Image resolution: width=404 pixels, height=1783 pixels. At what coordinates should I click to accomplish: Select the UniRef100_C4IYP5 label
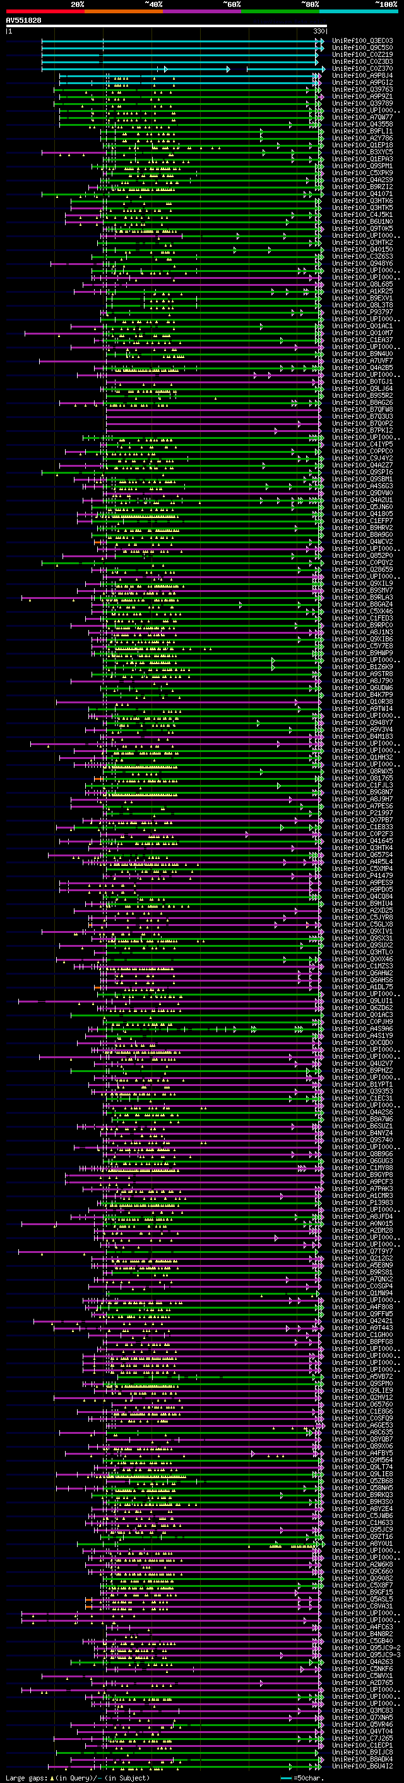click(362, 445)
